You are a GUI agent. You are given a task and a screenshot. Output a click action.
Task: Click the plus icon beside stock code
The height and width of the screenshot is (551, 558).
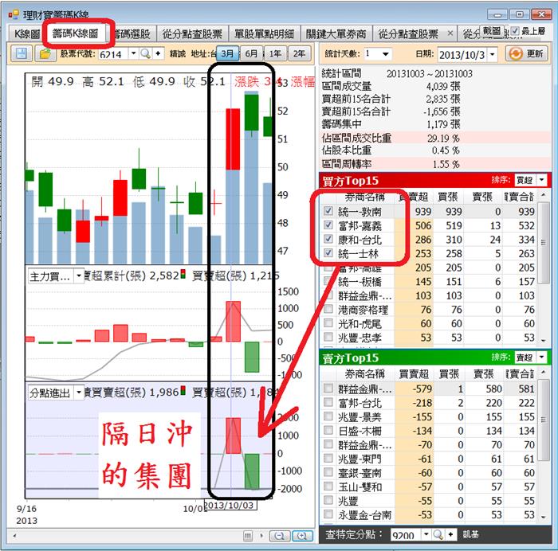click(158, 53)
